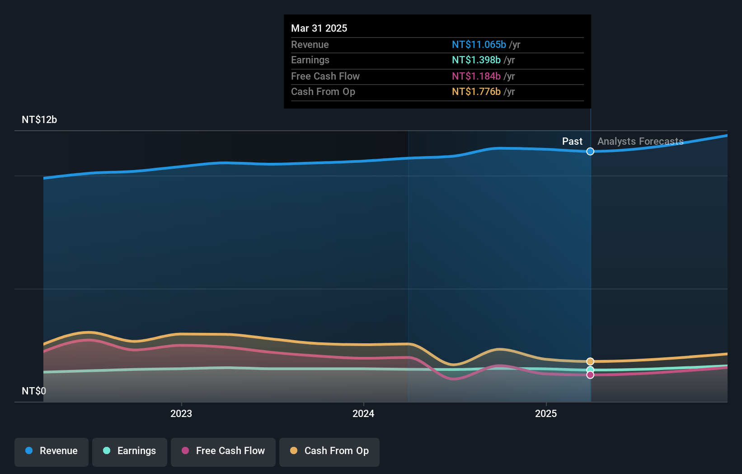This screenshot has height=474, width=742.
Task: Select the 2023 x-axis label
Action: point(181,413)
